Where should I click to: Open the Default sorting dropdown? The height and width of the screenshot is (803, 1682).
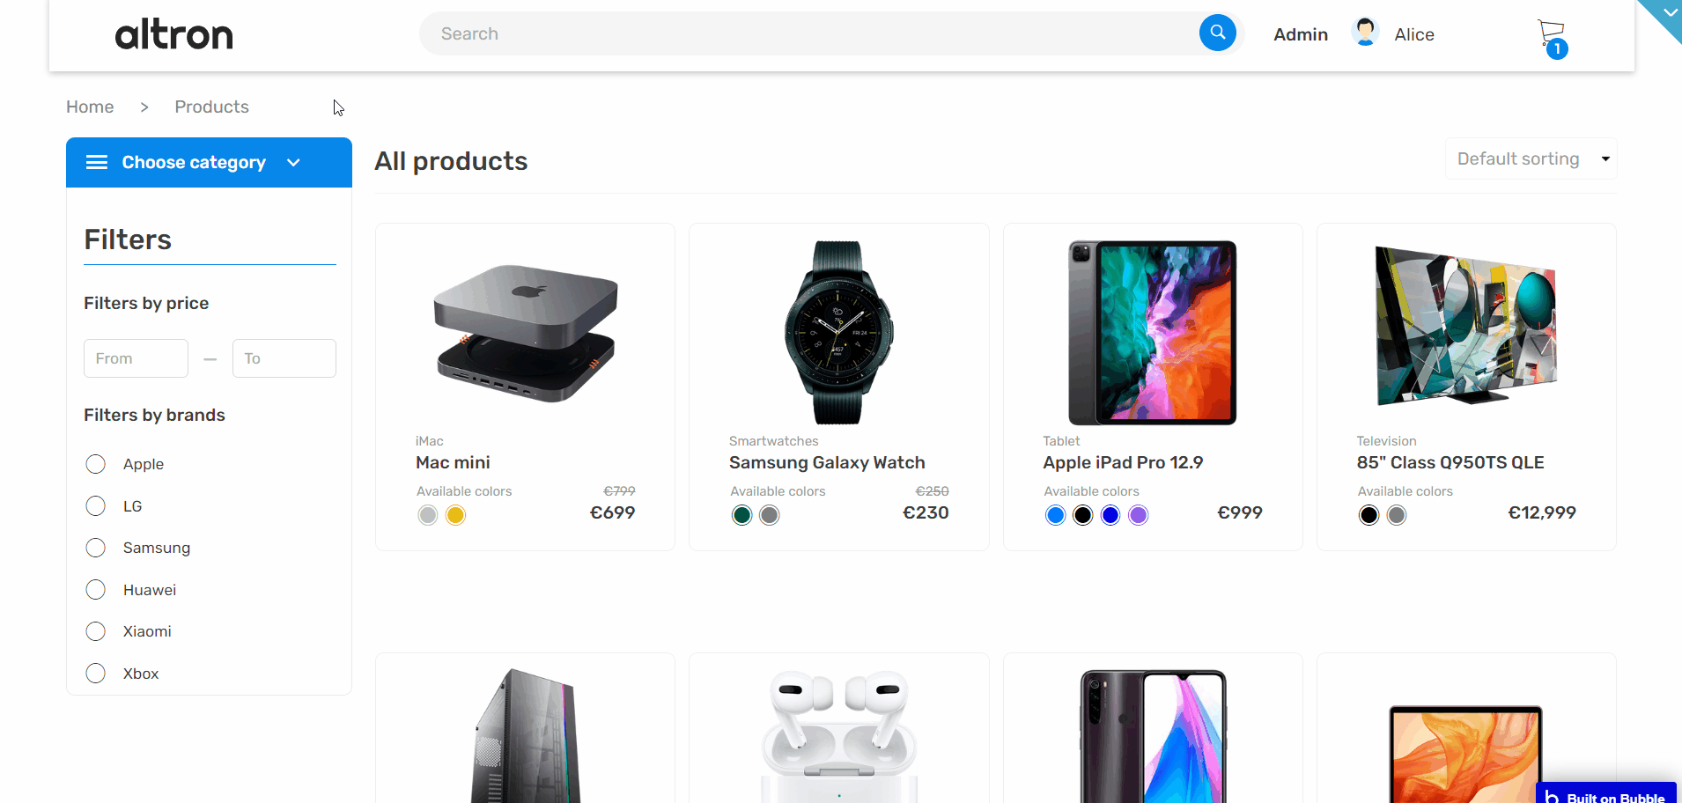click(1531, 159)
